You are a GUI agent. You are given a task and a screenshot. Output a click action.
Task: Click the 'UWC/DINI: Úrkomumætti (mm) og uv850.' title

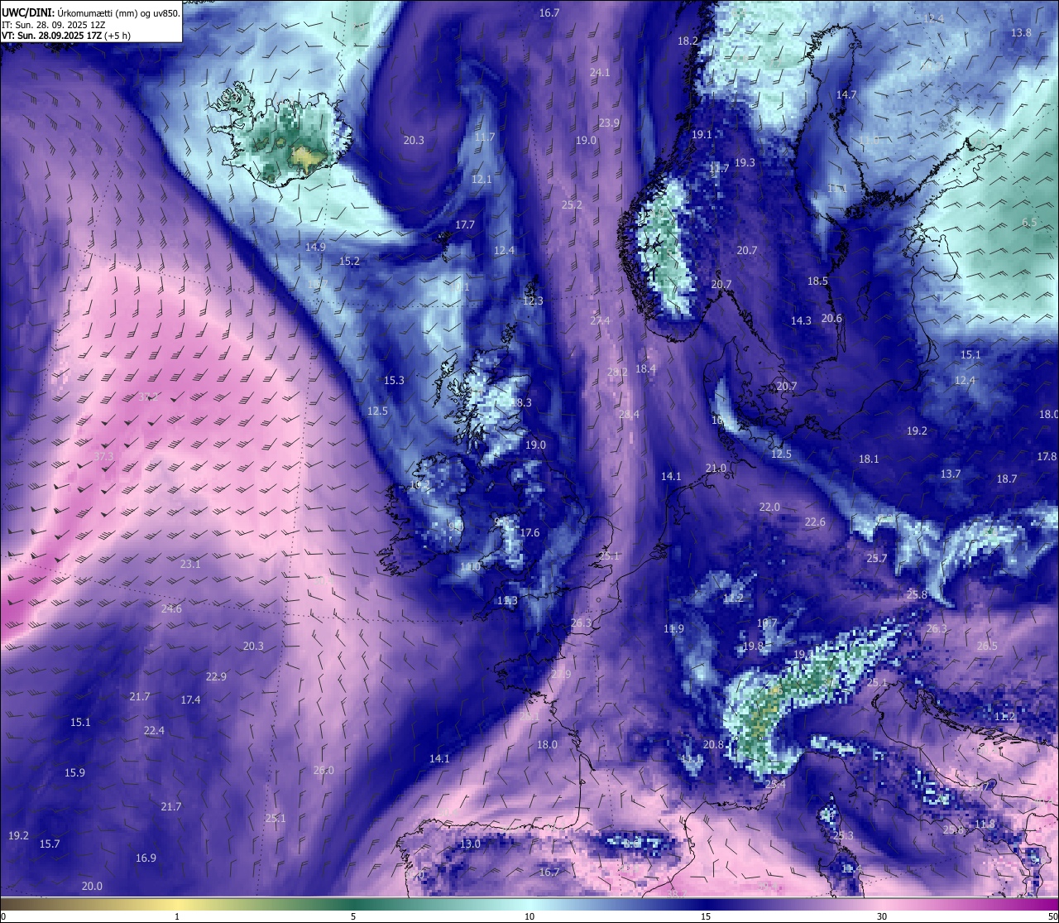coord(90,12)
